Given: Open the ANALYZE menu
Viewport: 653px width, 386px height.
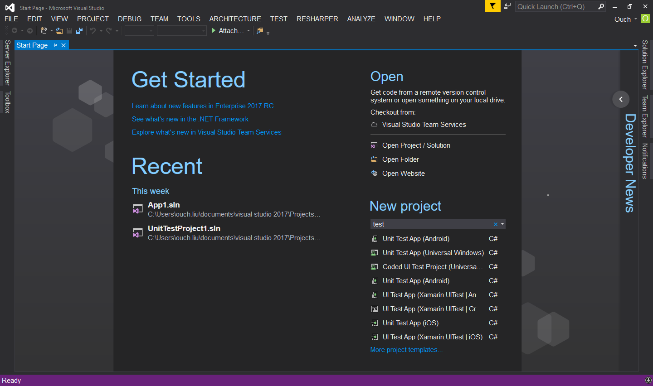Looking at the screenshot, I should click(361, 19).
